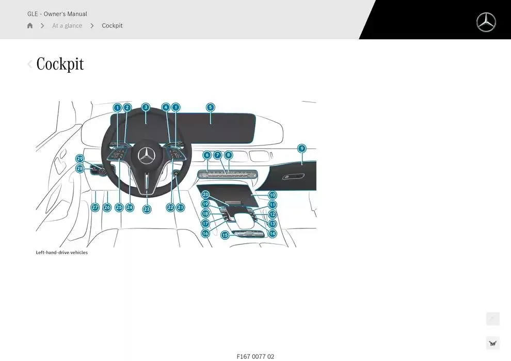The image size is (511, 361).
Task: Click the home icon in the breadcrumb
Action: pyautogui.click(x=30, y=26)
